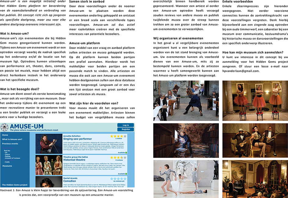Click the AMUSE-UM site title
Screen dimensions: 288x198
point(27,126)
